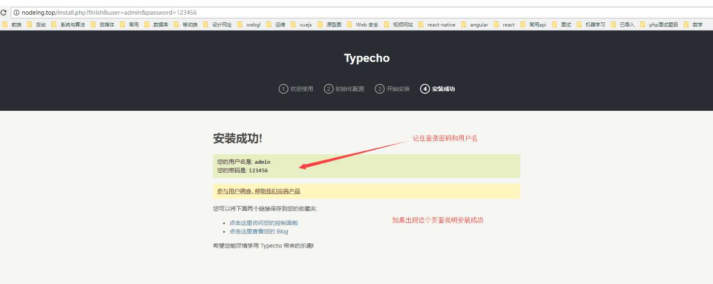The image size is (713, 284).
Task: Open the 后台 bookmark folder
Action: [37, 25]
